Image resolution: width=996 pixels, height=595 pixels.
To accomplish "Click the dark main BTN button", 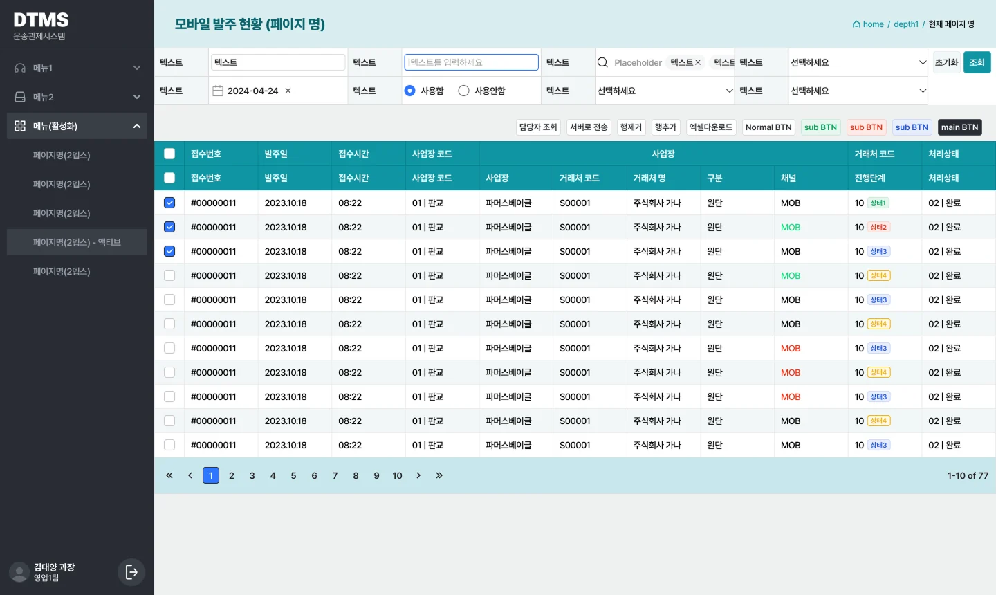I will (960, 127).
